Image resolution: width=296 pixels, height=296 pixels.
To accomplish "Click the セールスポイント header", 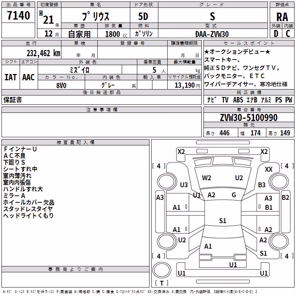I will (249, 43).
